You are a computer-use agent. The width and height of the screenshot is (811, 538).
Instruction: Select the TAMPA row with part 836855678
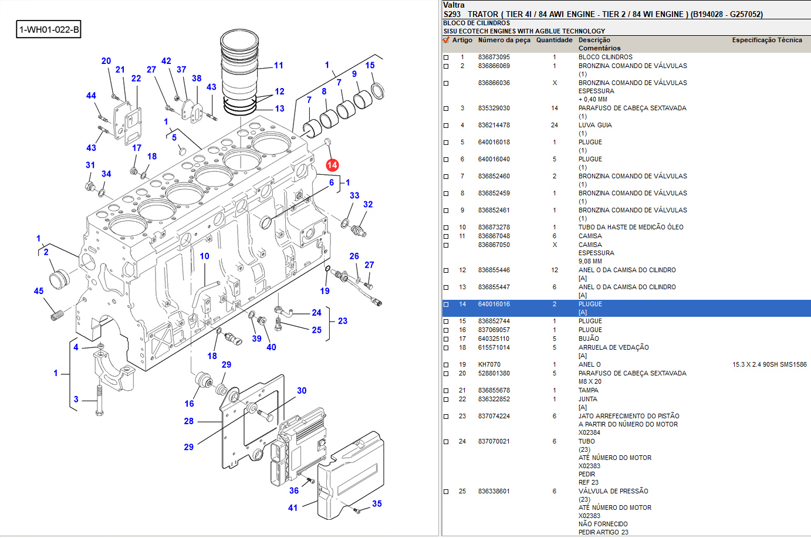[x=588, y=391]
